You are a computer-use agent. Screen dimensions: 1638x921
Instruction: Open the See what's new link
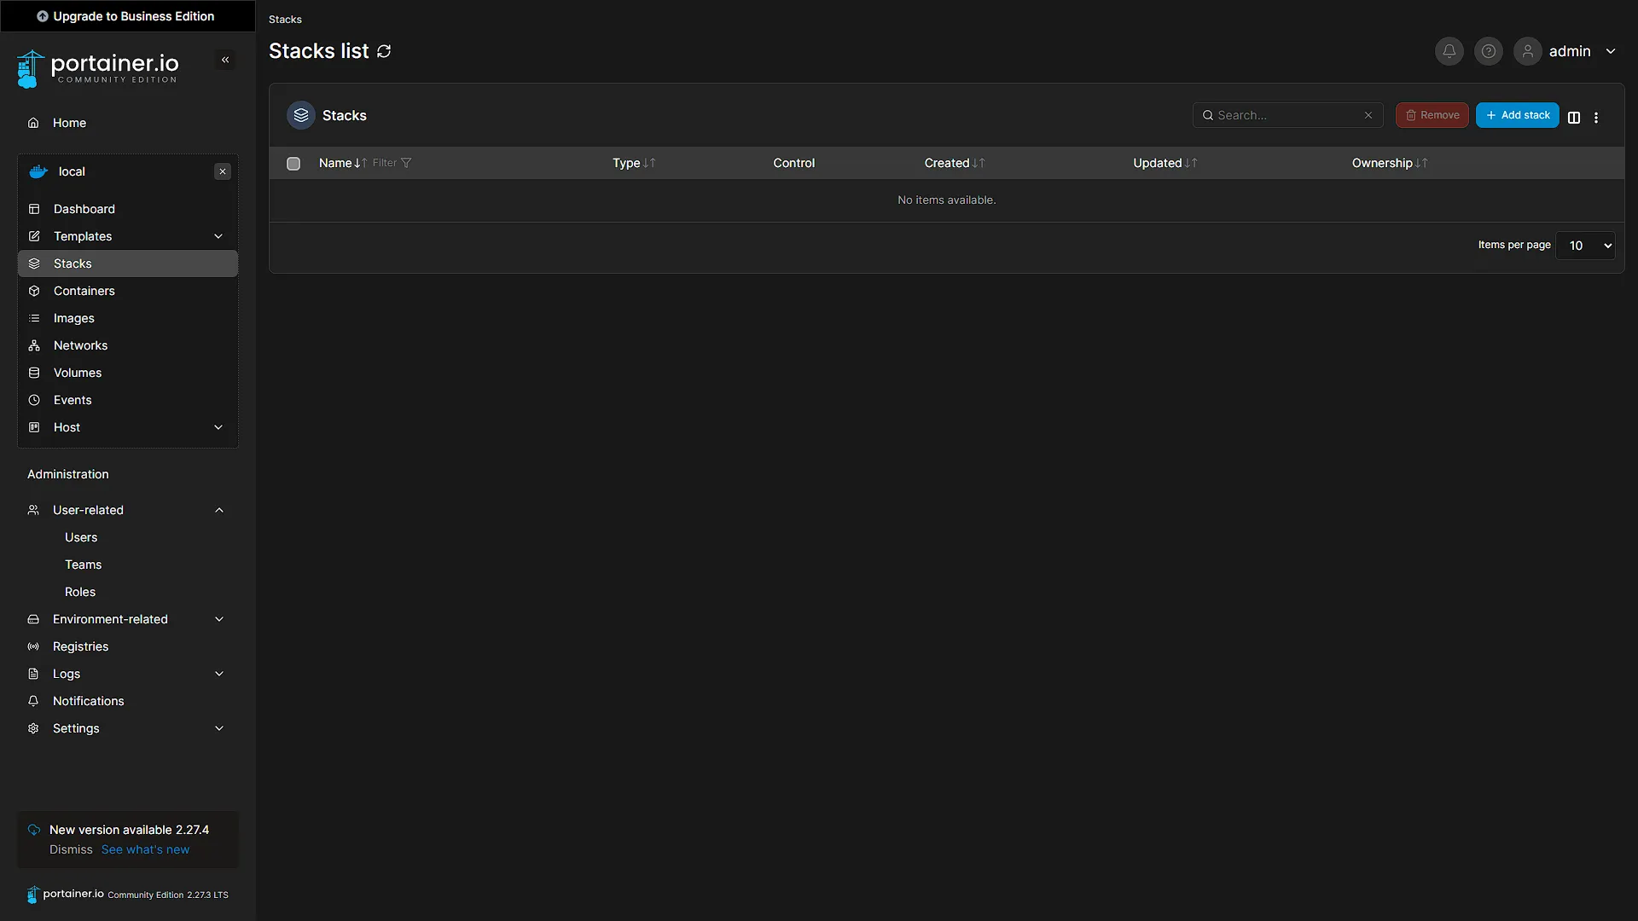[x=145, y=849]
